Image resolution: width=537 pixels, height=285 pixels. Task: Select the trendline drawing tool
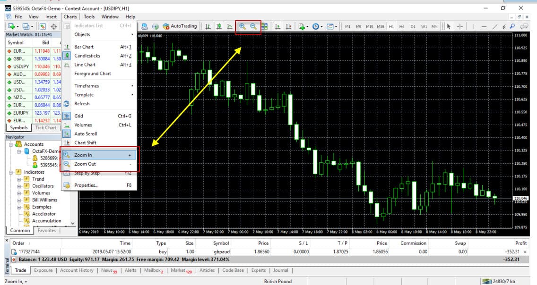pos(494,26)
